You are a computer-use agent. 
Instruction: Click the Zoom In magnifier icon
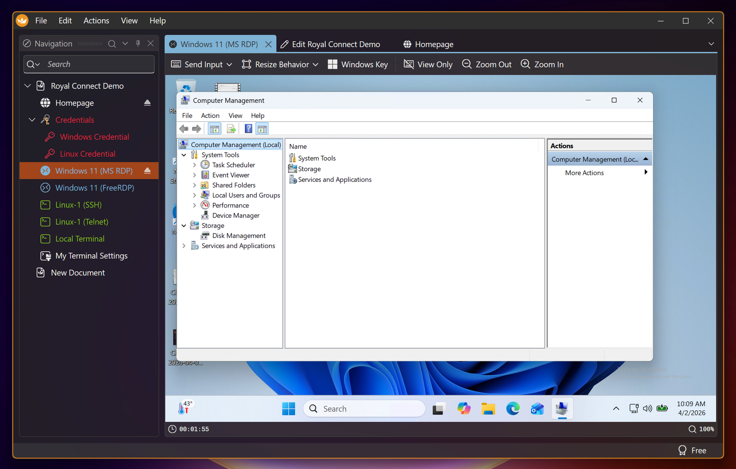click(525, 64)
